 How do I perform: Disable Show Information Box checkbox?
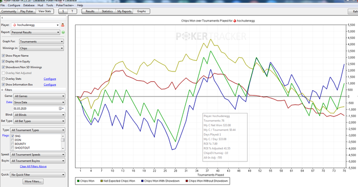pos(3,85)
